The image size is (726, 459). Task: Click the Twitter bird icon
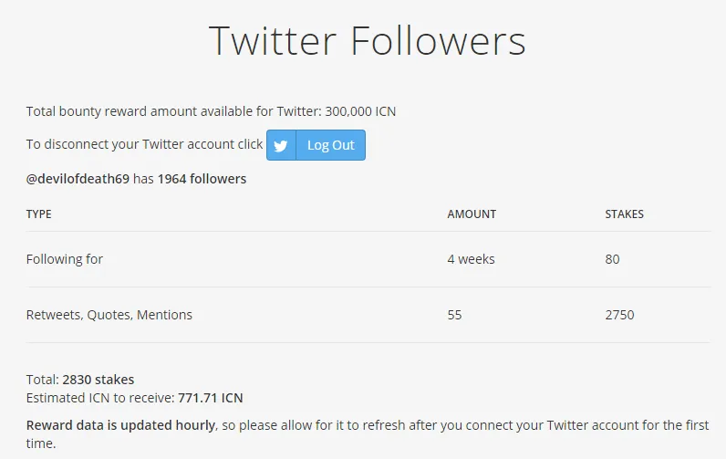pos(281,146)
